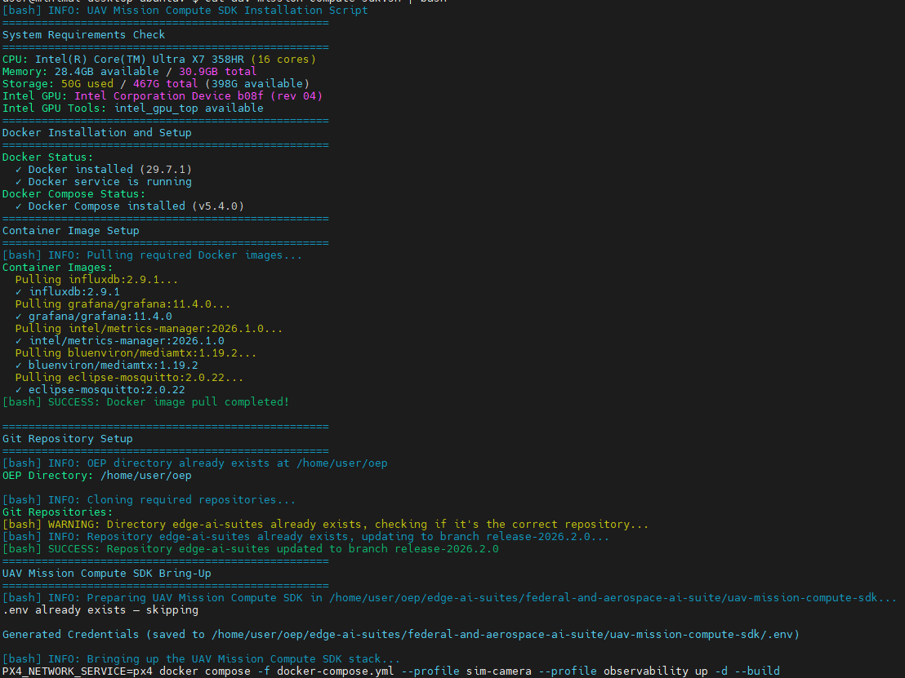Screen dimensions: 905x678
Task: Click '.env already exists — skipping' line
Action: (x=100, y=610)
